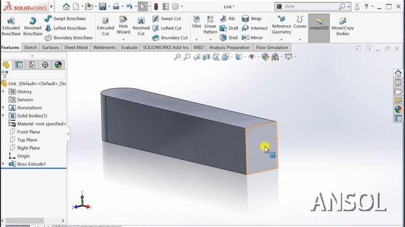Open the SOLIDWORKS menu flyout arrow
The height and width of the screenshot is (227, 405).
(51, 6)
